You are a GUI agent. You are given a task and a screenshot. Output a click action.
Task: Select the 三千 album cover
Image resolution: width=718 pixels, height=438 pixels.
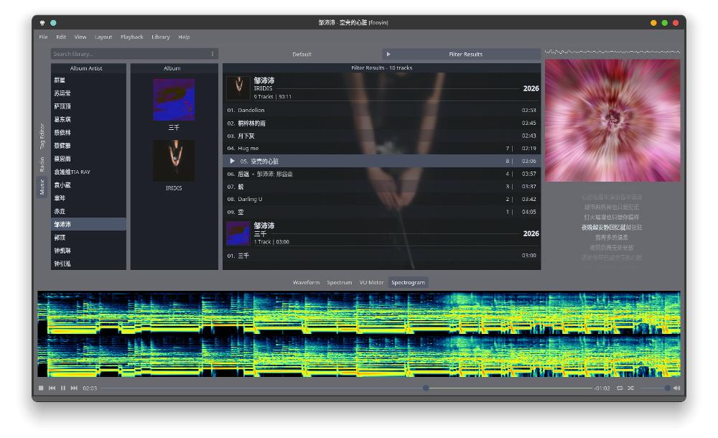(174, 100)
